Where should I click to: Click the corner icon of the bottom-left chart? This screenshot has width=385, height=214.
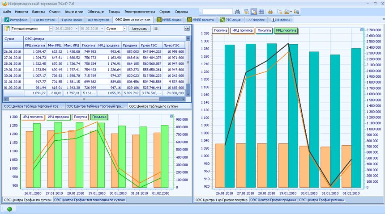coord(172,116)
